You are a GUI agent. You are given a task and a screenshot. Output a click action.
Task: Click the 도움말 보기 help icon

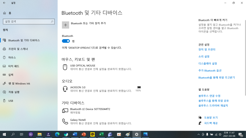tap(200, 117)
